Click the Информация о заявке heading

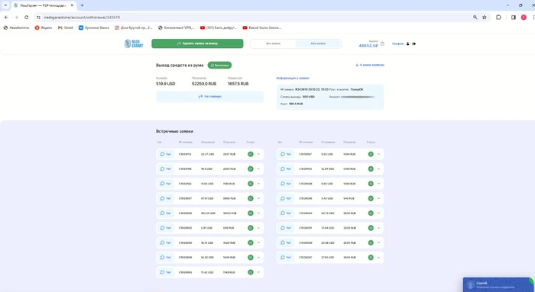point(293,79)
